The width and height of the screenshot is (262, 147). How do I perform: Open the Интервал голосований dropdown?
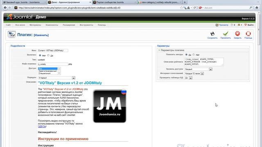coord(194,73)
